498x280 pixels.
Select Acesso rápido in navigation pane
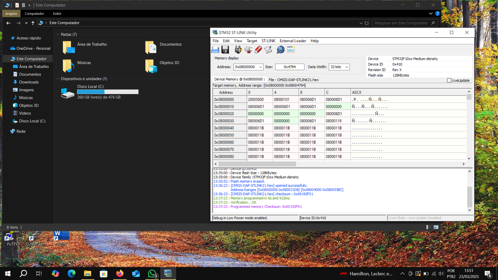tap(29, 38)
